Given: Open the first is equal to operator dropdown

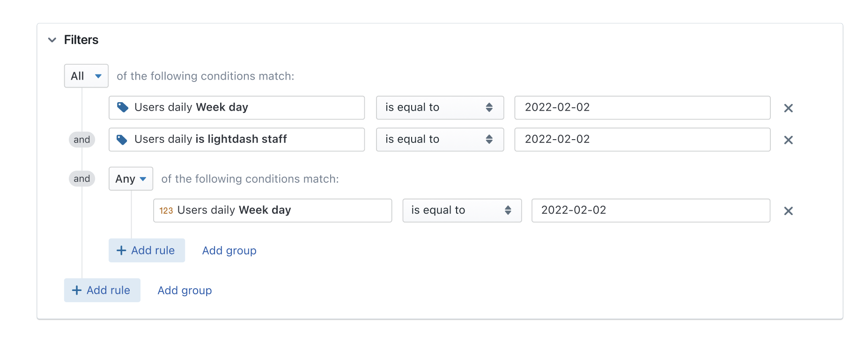Looking at the screenshot, I should (439, 107).
